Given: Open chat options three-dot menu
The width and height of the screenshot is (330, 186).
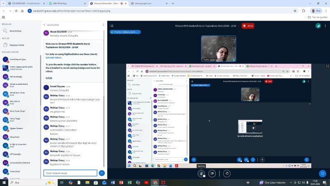Looking at the screenshot, I should click(103, 25).
